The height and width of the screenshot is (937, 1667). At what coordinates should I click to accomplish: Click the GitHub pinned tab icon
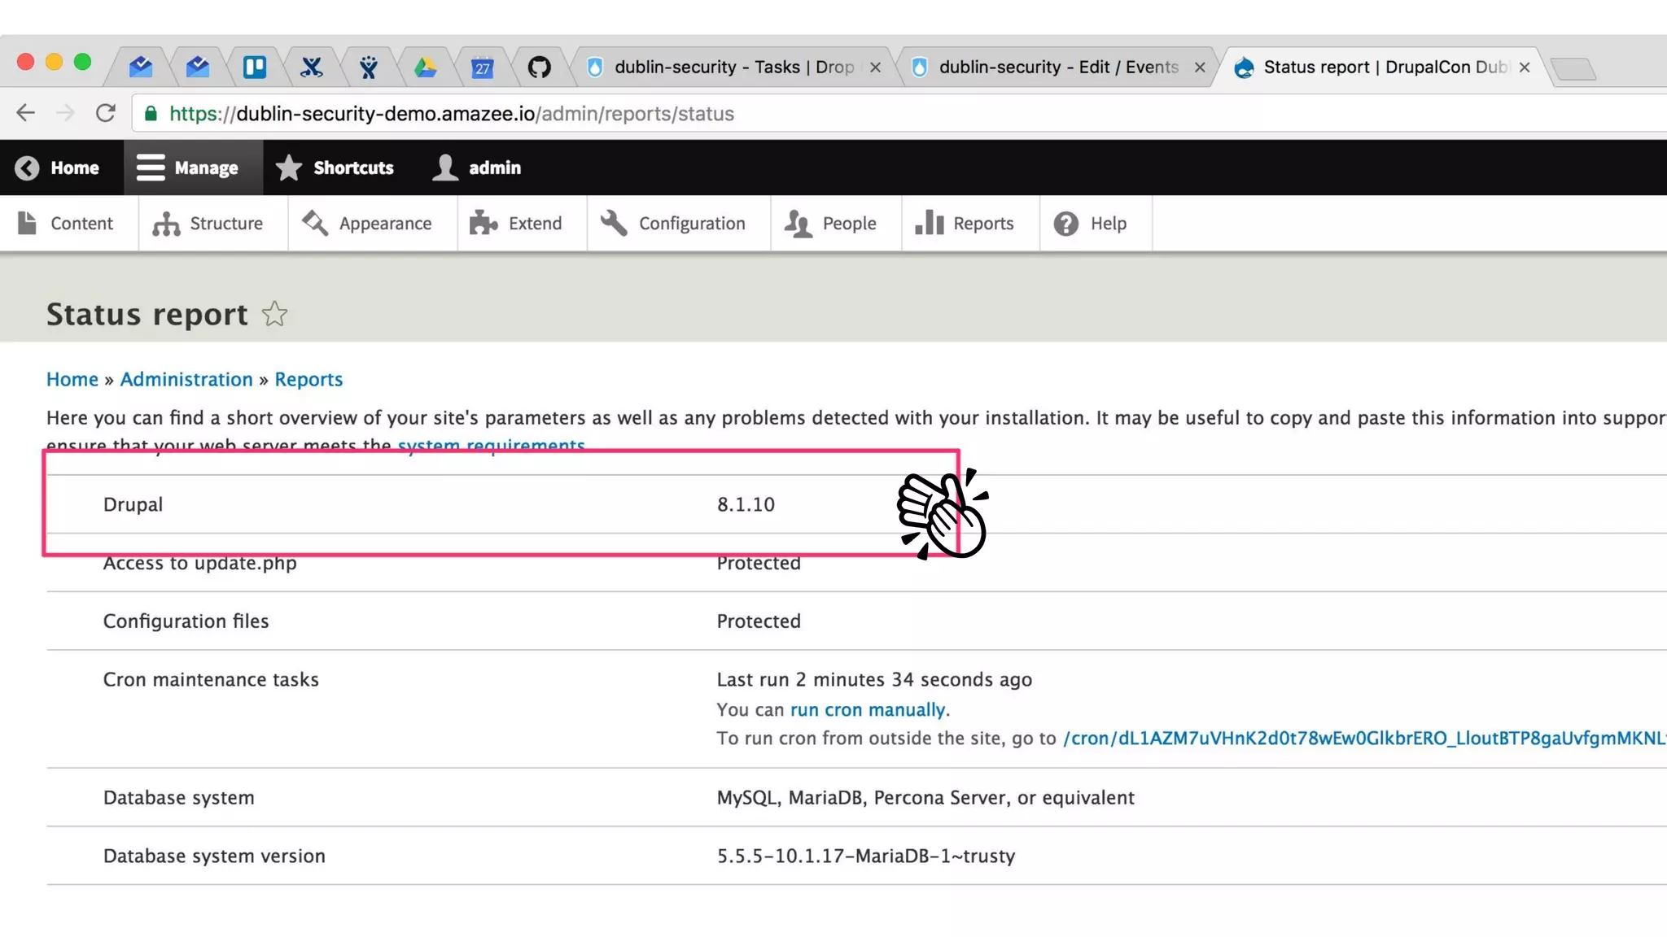539,68
